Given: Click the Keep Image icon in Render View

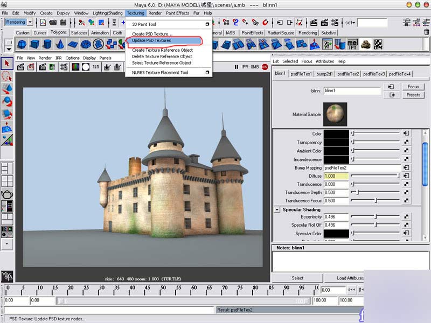Looking at the screenshot, I should (107, 67).
